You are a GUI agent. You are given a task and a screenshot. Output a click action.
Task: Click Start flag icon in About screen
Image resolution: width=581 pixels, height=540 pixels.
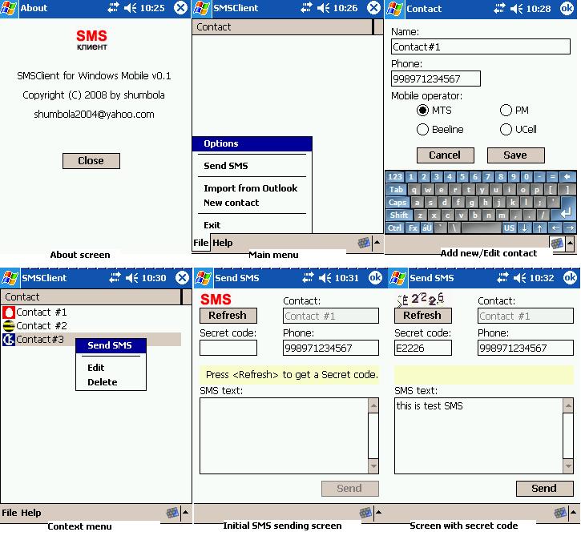(9, 8)
